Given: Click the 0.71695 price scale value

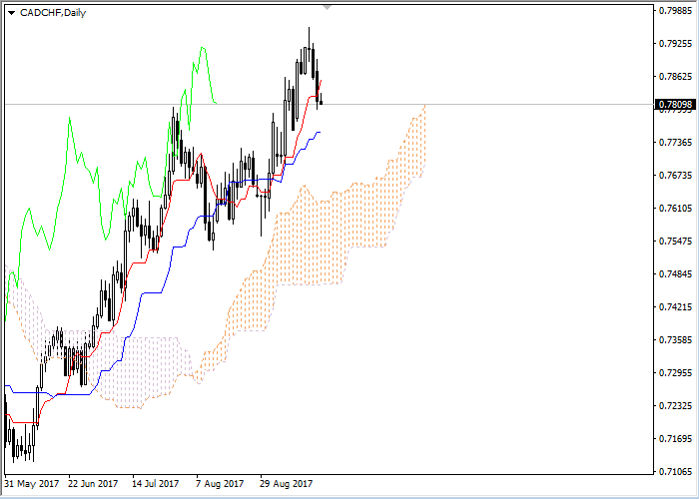Looking at the screenshot, I should [x=676, y=438].
